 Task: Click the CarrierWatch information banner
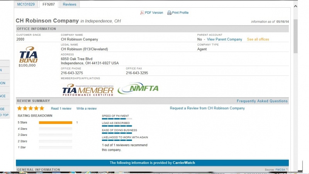[x=152, y=162]
